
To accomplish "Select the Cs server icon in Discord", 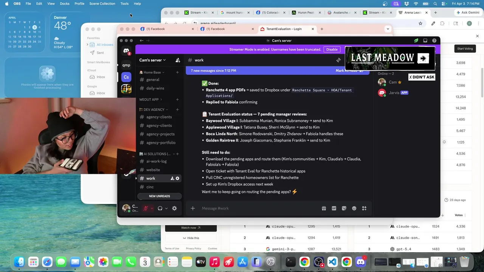I will (x=126, y=77).
